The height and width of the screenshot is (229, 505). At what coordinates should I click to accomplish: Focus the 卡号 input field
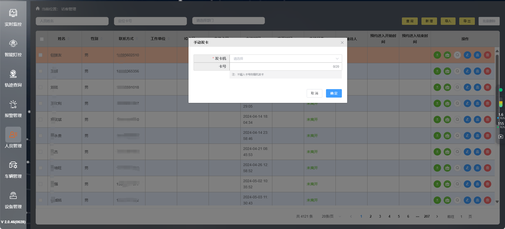pyautogui.click(x=280, y=67)
